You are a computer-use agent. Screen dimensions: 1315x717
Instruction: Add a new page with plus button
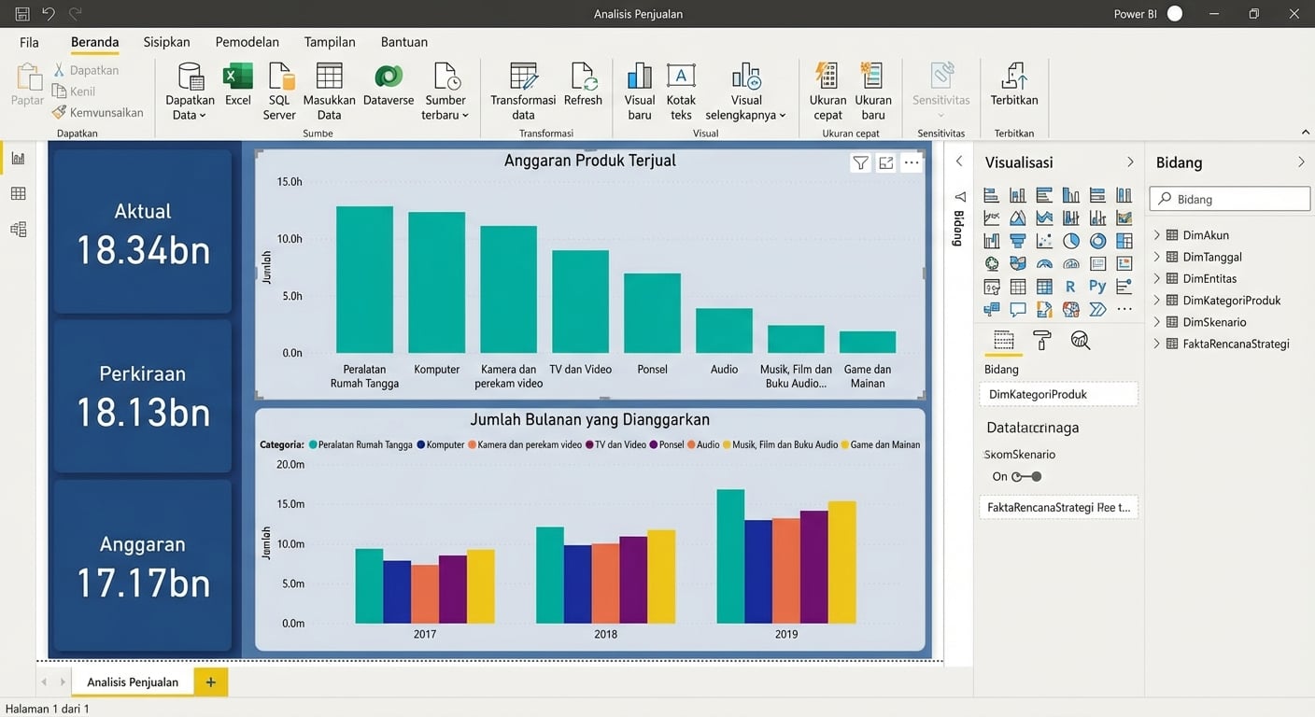(x=210, y=682)
